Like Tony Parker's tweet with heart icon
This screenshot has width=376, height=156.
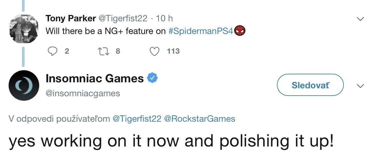point(155,51)
